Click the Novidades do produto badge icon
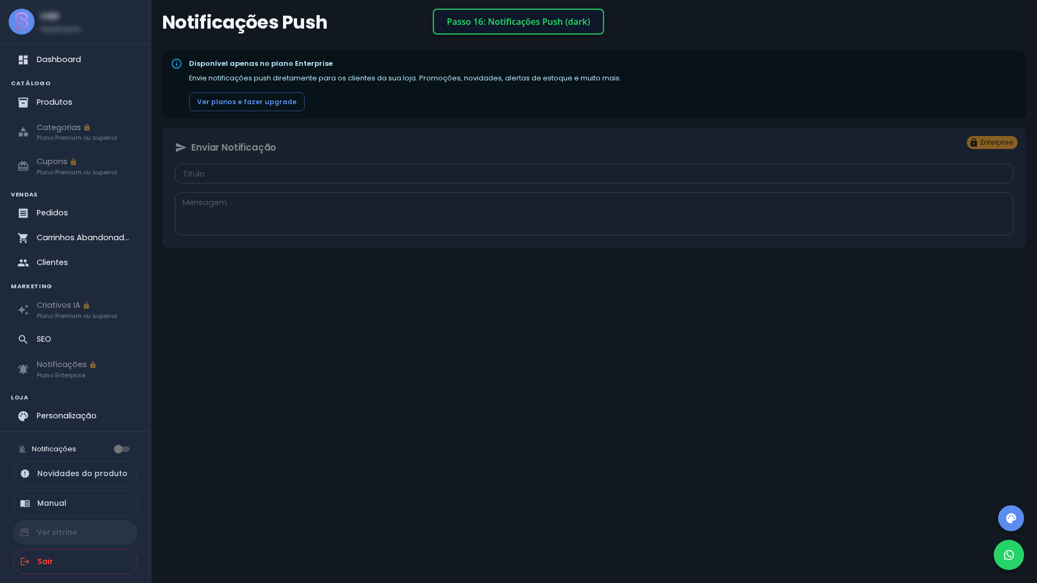This screenshot has height=583, width=1037. pos(25,474)
